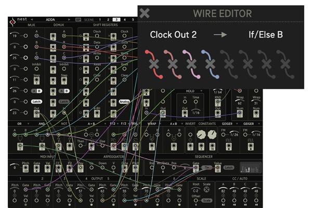312x208 pixels.
Task: Open the preset browser list icon
Action: pos(79,19)
